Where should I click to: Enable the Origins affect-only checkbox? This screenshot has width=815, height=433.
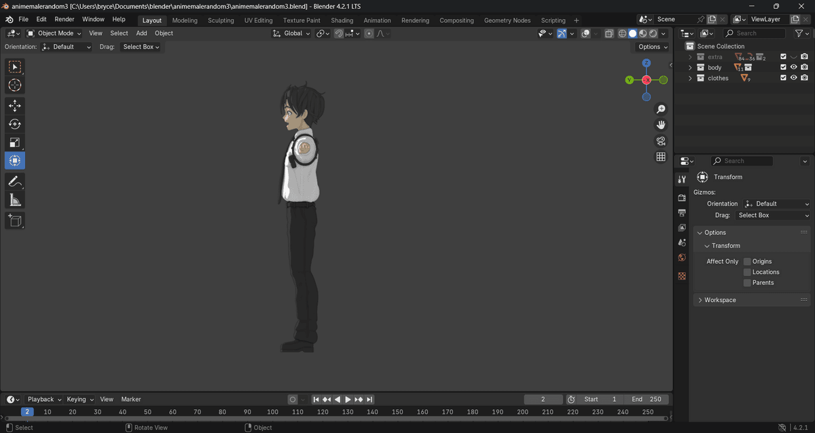pyautogui.click(x=747, y=261)
